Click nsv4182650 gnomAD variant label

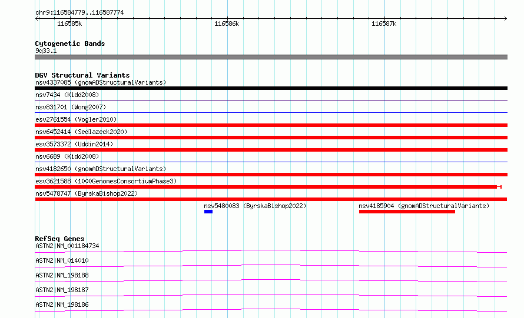[x=101, y=169]
